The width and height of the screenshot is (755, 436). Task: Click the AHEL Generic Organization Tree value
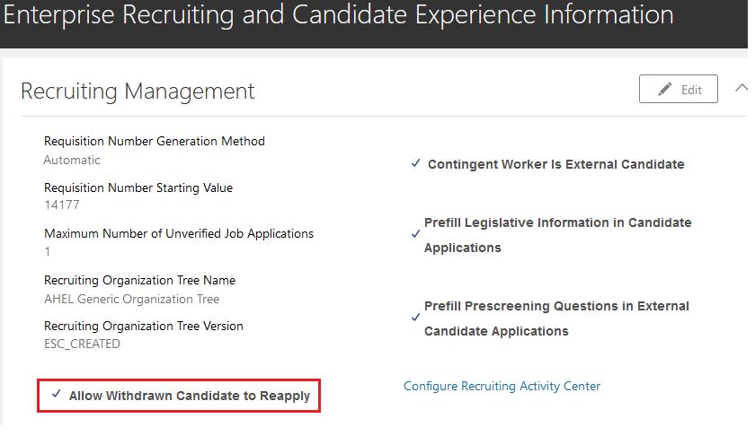[131, 299]
